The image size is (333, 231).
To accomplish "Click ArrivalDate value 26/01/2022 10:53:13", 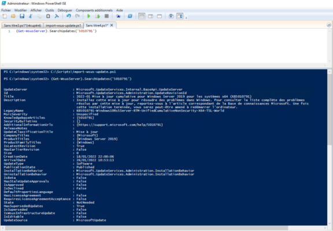I will [x=95, y=160].
